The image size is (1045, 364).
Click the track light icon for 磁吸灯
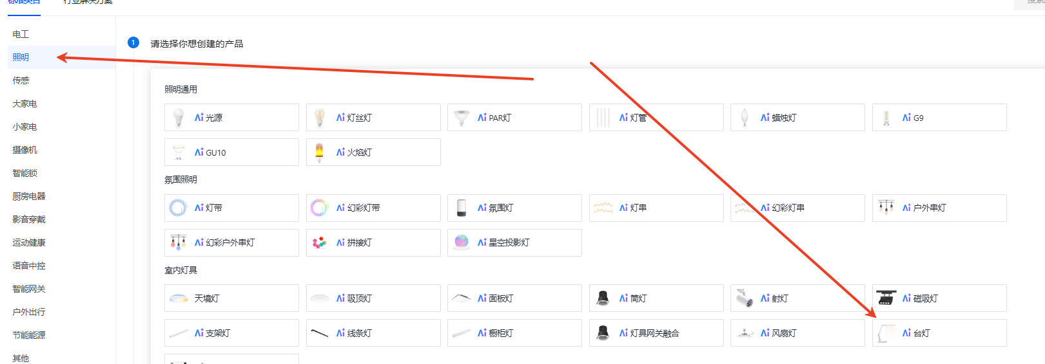[x=886, y=298]
